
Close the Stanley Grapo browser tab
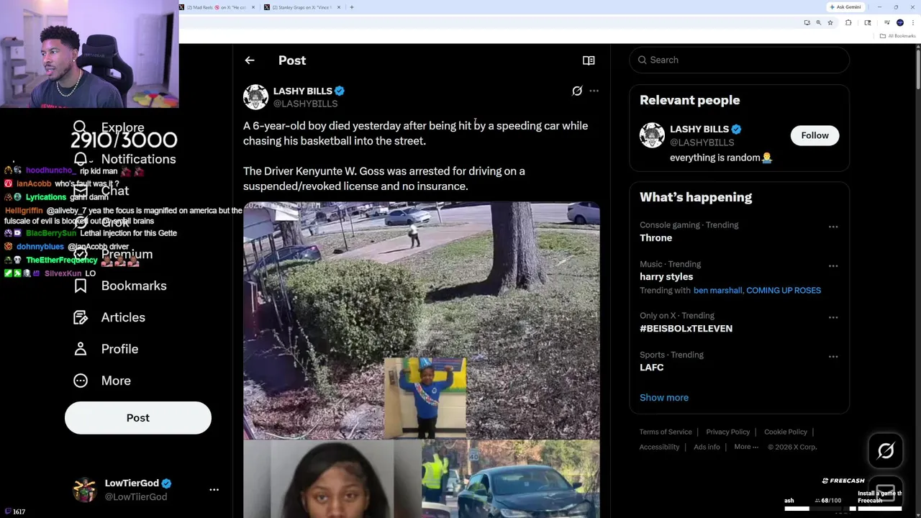coord(340,7)
